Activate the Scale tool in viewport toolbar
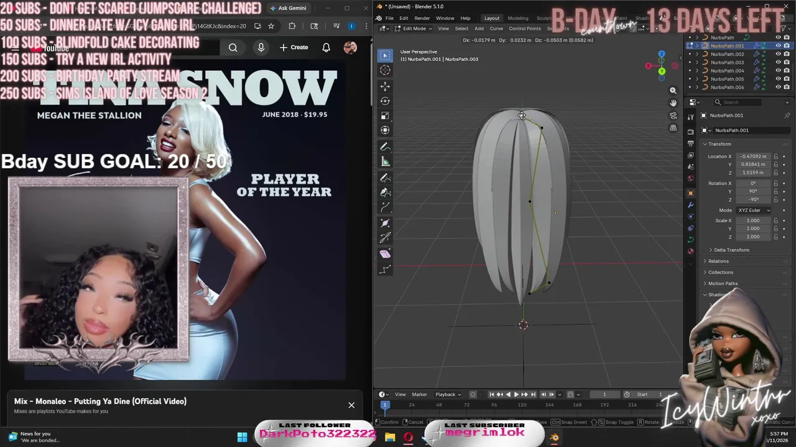796x447 pixels. [x=385, y=115]
